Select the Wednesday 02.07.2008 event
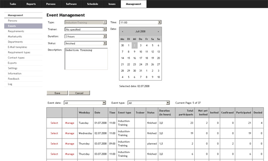This screenshot has height=161, width=268. [54, 133]
